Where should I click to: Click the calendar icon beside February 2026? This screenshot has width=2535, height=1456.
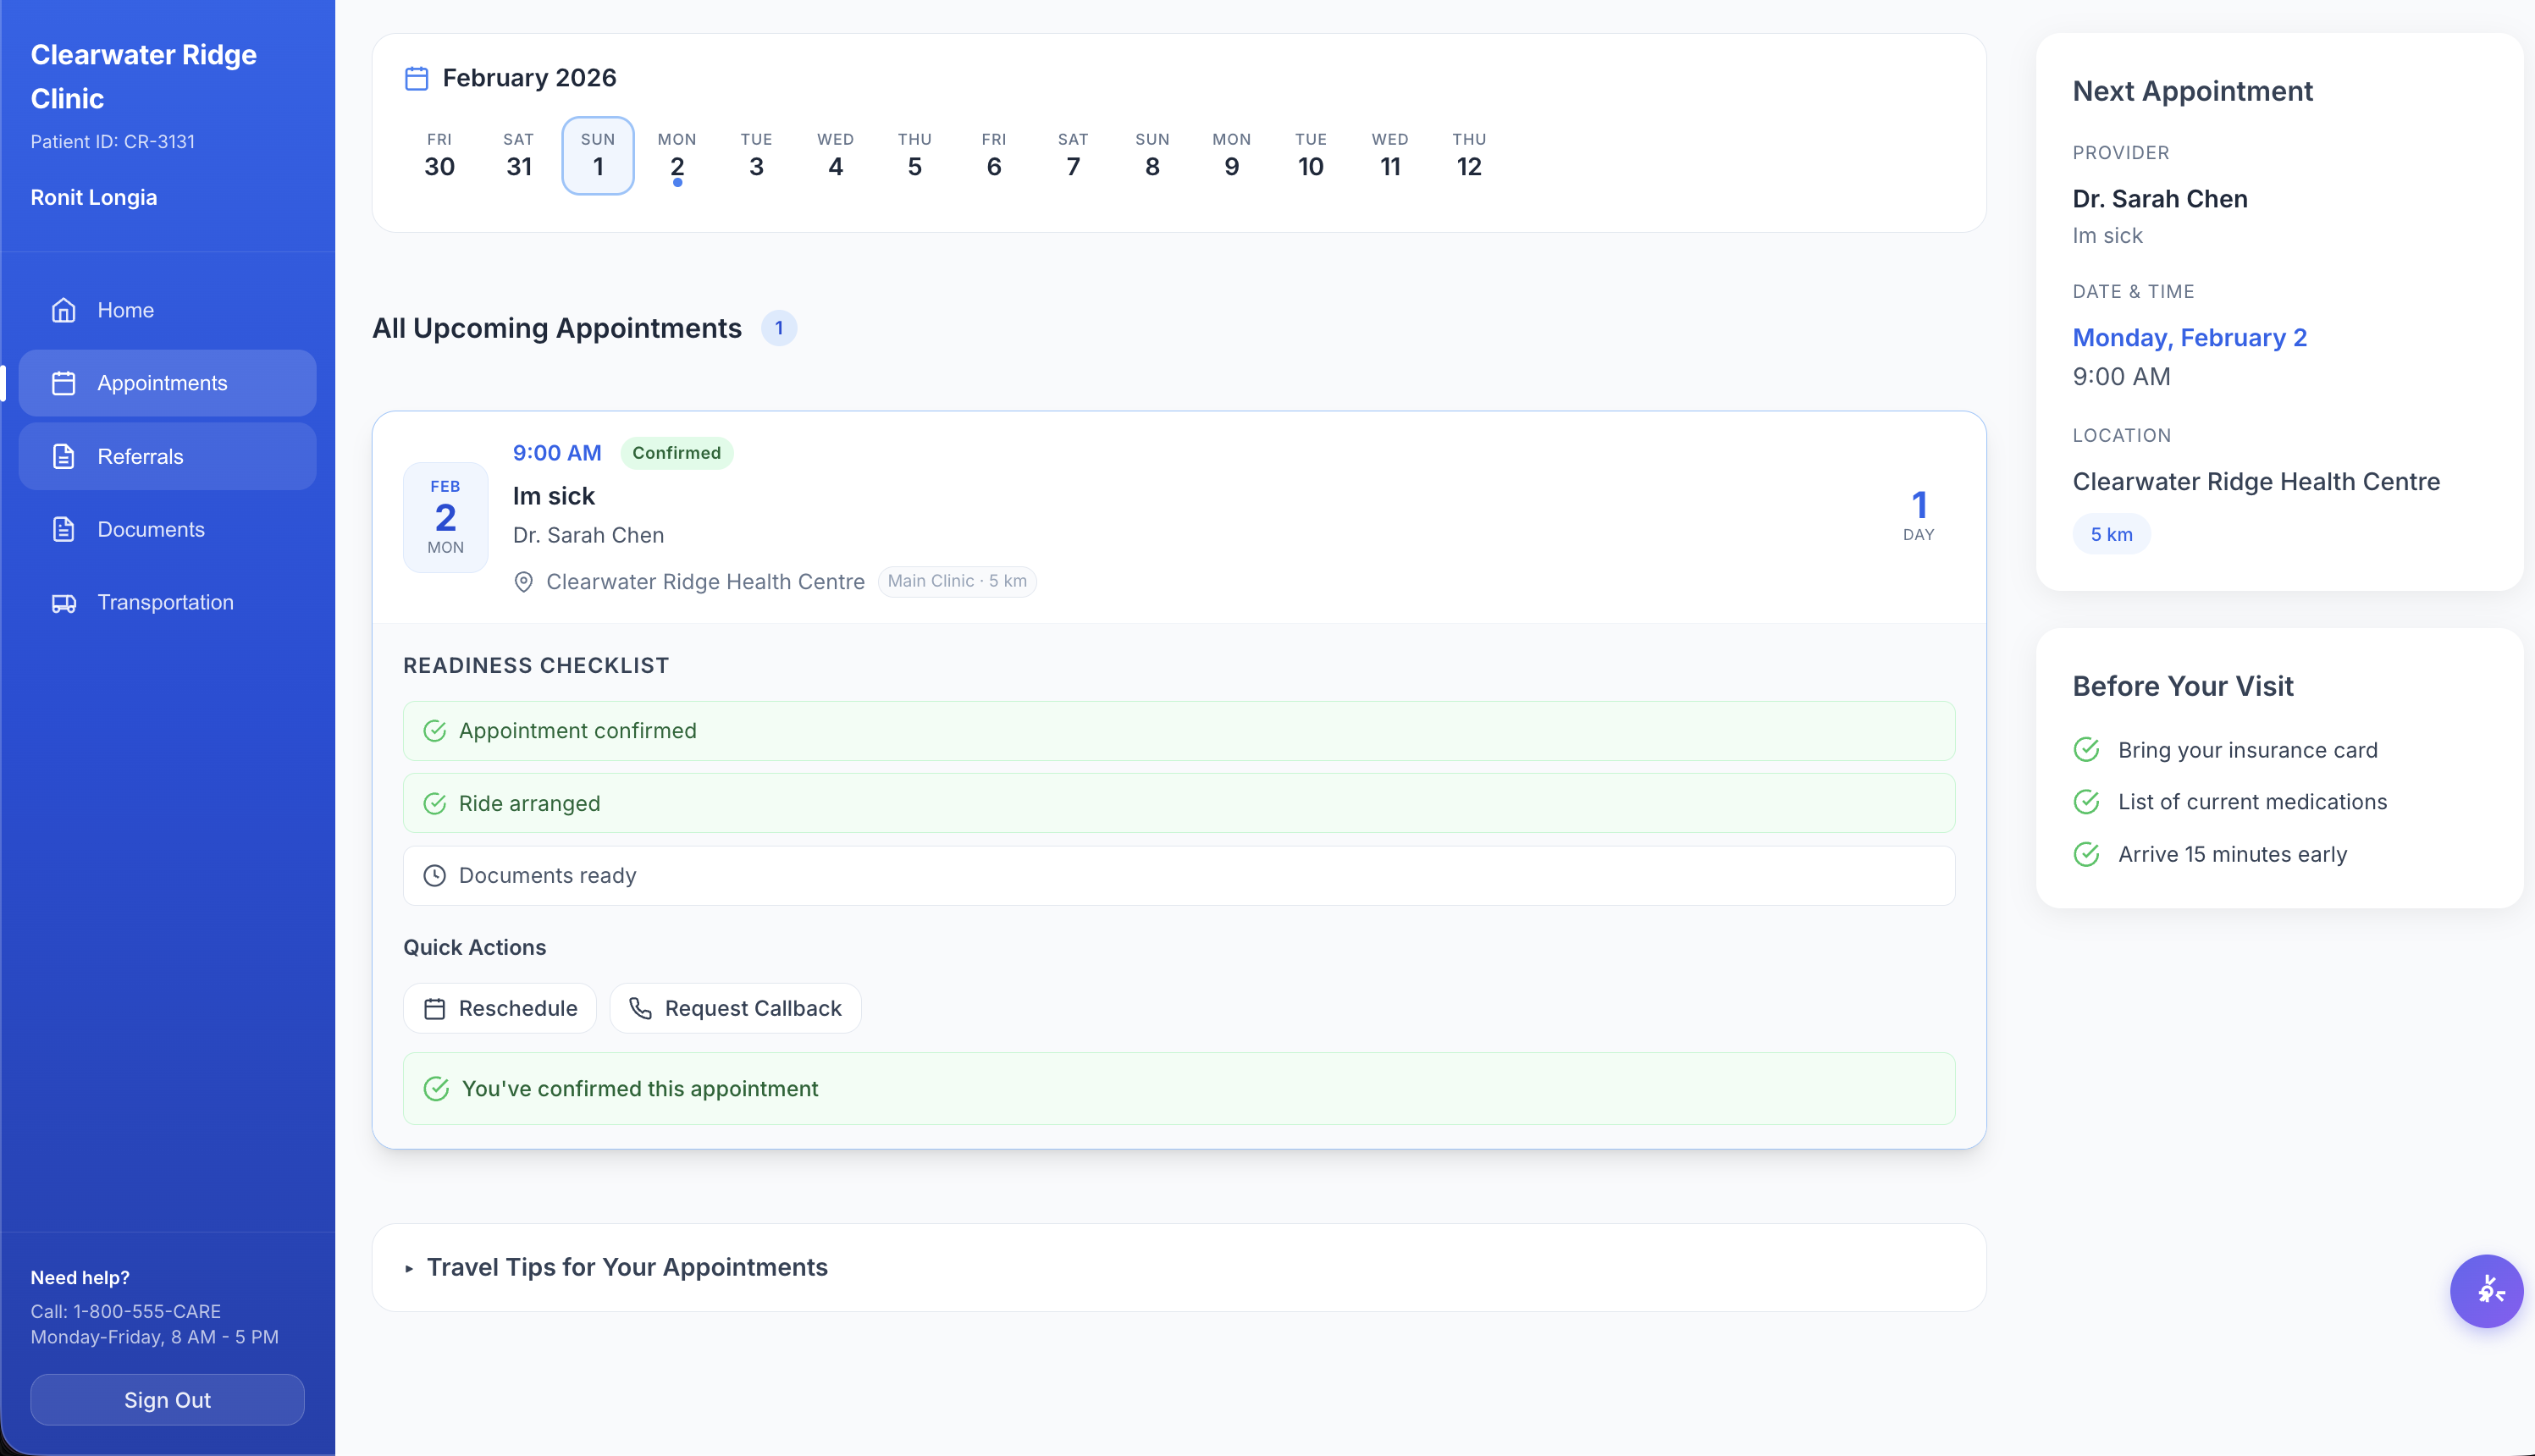[x=416, y=78]
